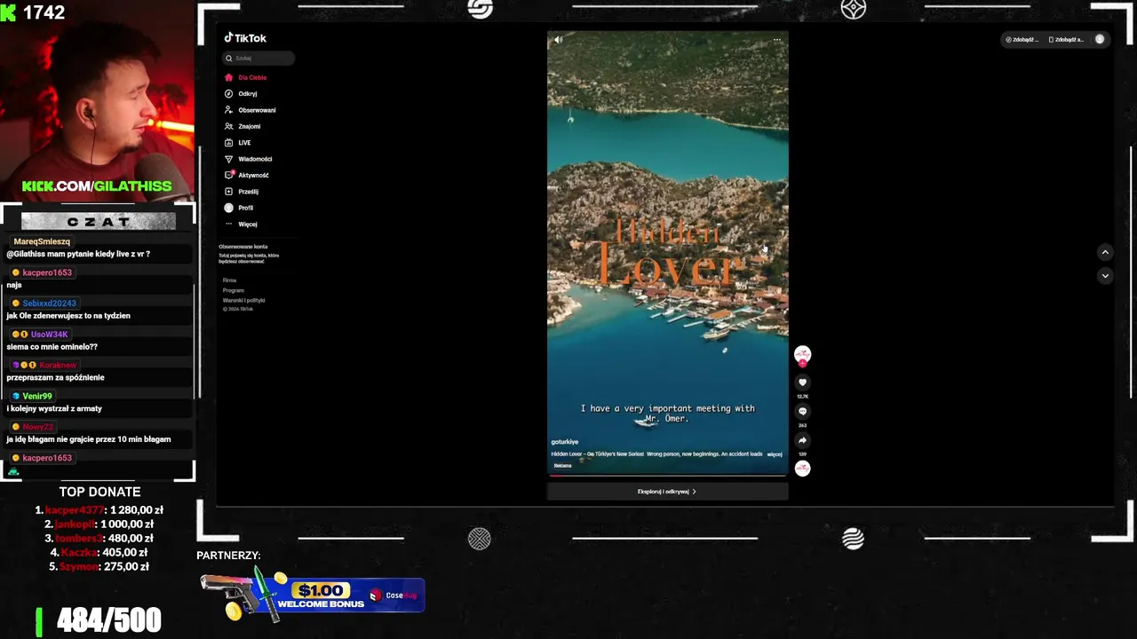Open the Aktywność notifications

253,175
